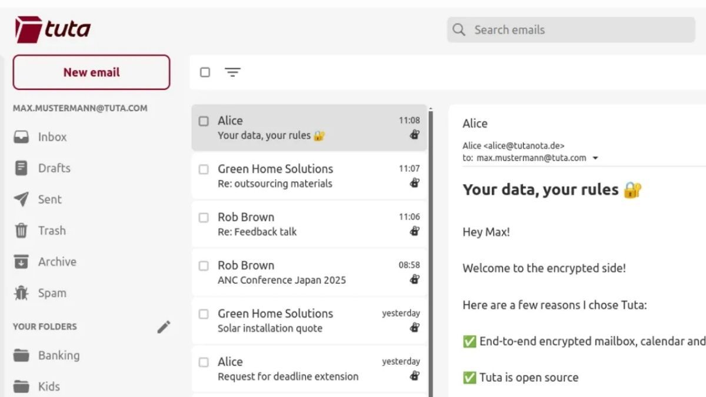706x397 pixels.
Task: Click the 11:08 timestamp on Alice's email
Action: pos(409,121)
